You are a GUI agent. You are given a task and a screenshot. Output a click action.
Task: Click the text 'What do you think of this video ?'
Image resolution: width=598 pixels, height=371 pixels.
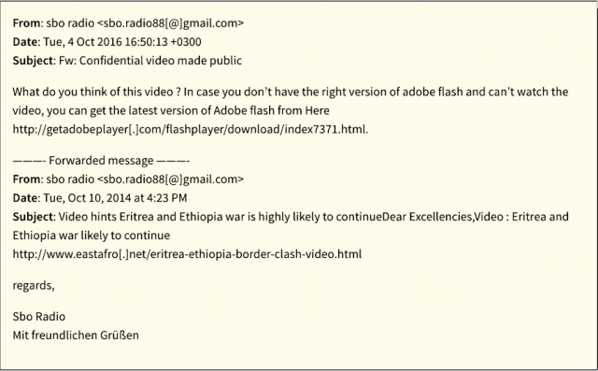96,92
